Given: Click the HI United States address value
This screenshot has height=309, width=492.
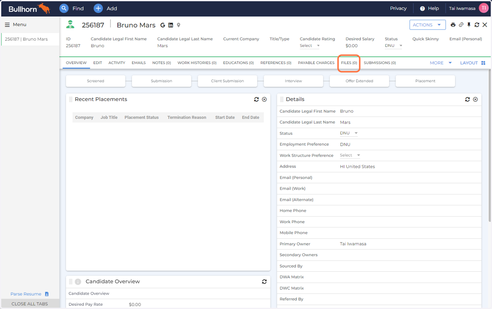Looking at the screenshot, I should pos(357,167).
